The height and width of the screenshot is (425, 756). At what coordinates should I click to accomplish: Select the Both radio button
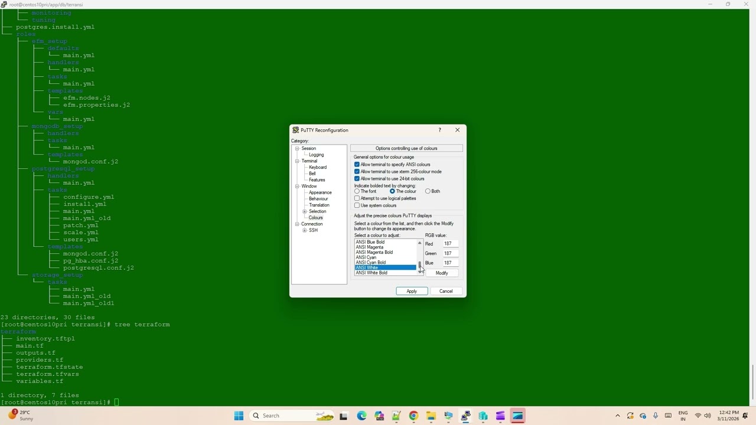[x=428, y=191]
